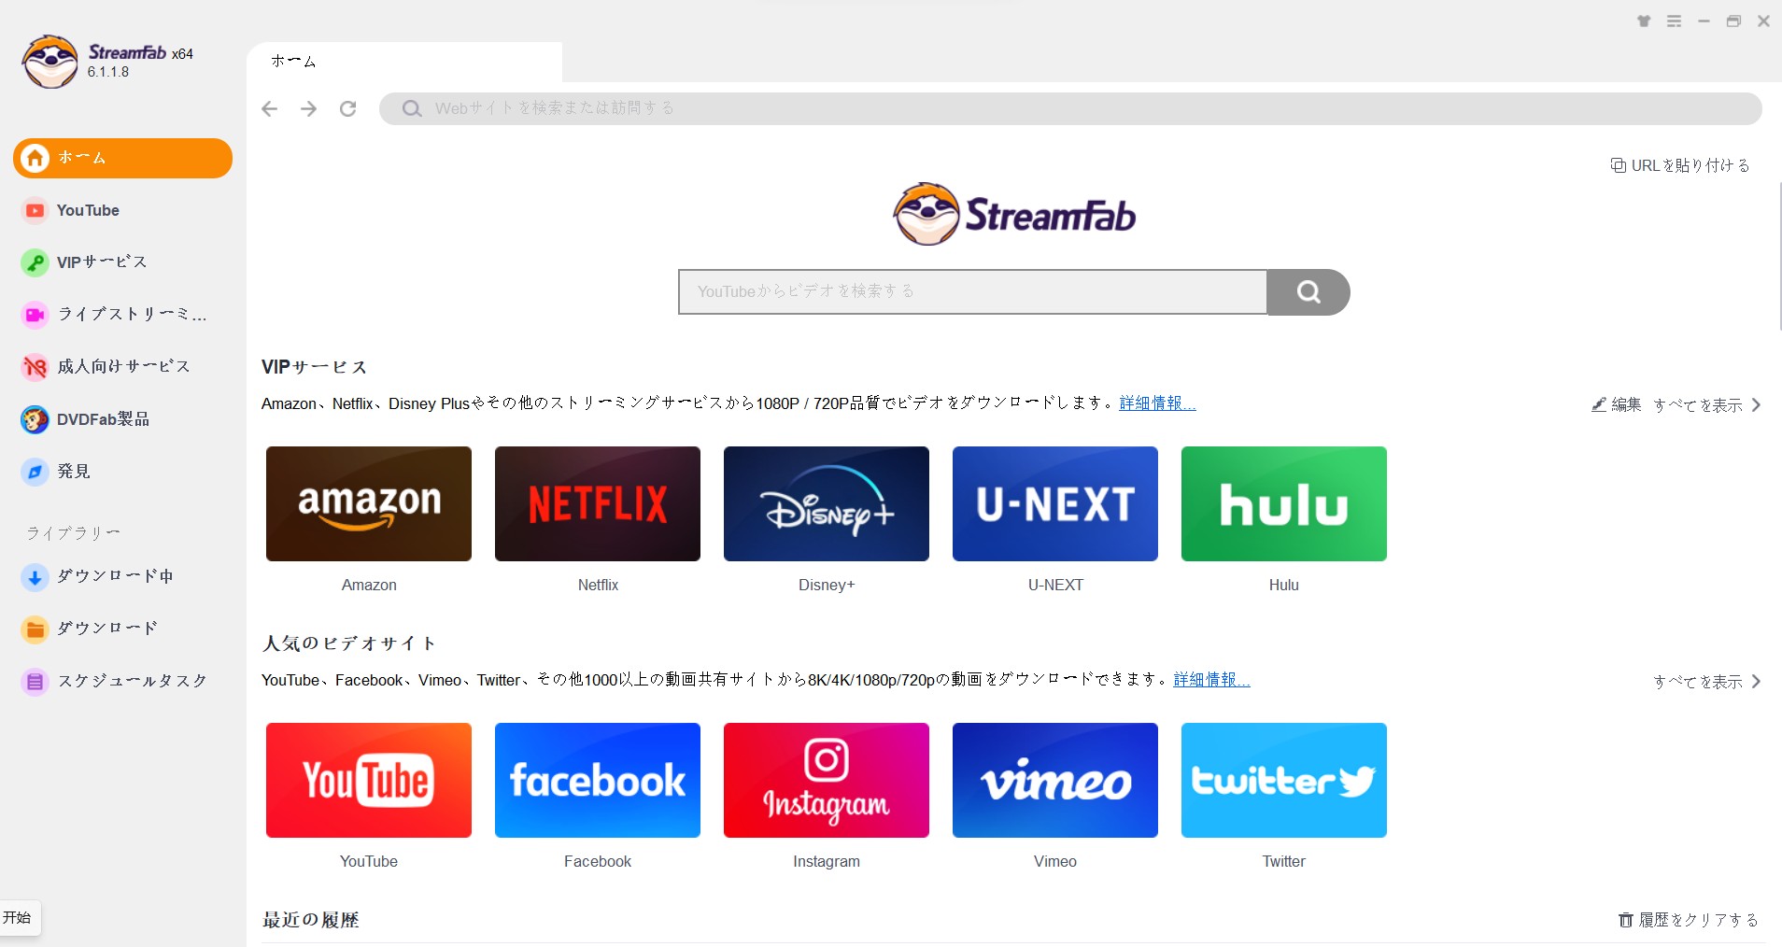
Task: Open the Instagram site tile
Action: [x=827, y=780]
